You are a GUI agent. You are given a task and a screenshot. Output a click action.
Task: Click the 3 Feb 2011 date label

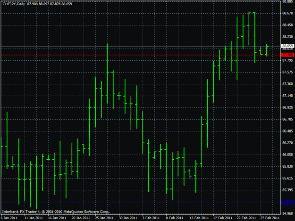tap(151, 218)
